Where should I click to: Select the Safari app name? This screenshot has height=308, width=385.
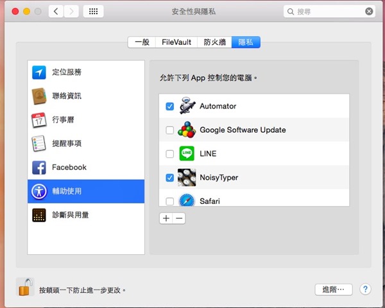coord(210,201)
